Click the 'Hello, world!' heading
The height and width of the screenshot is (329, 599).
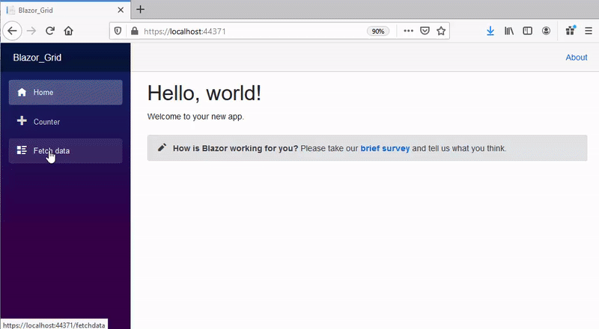[204, 93]
